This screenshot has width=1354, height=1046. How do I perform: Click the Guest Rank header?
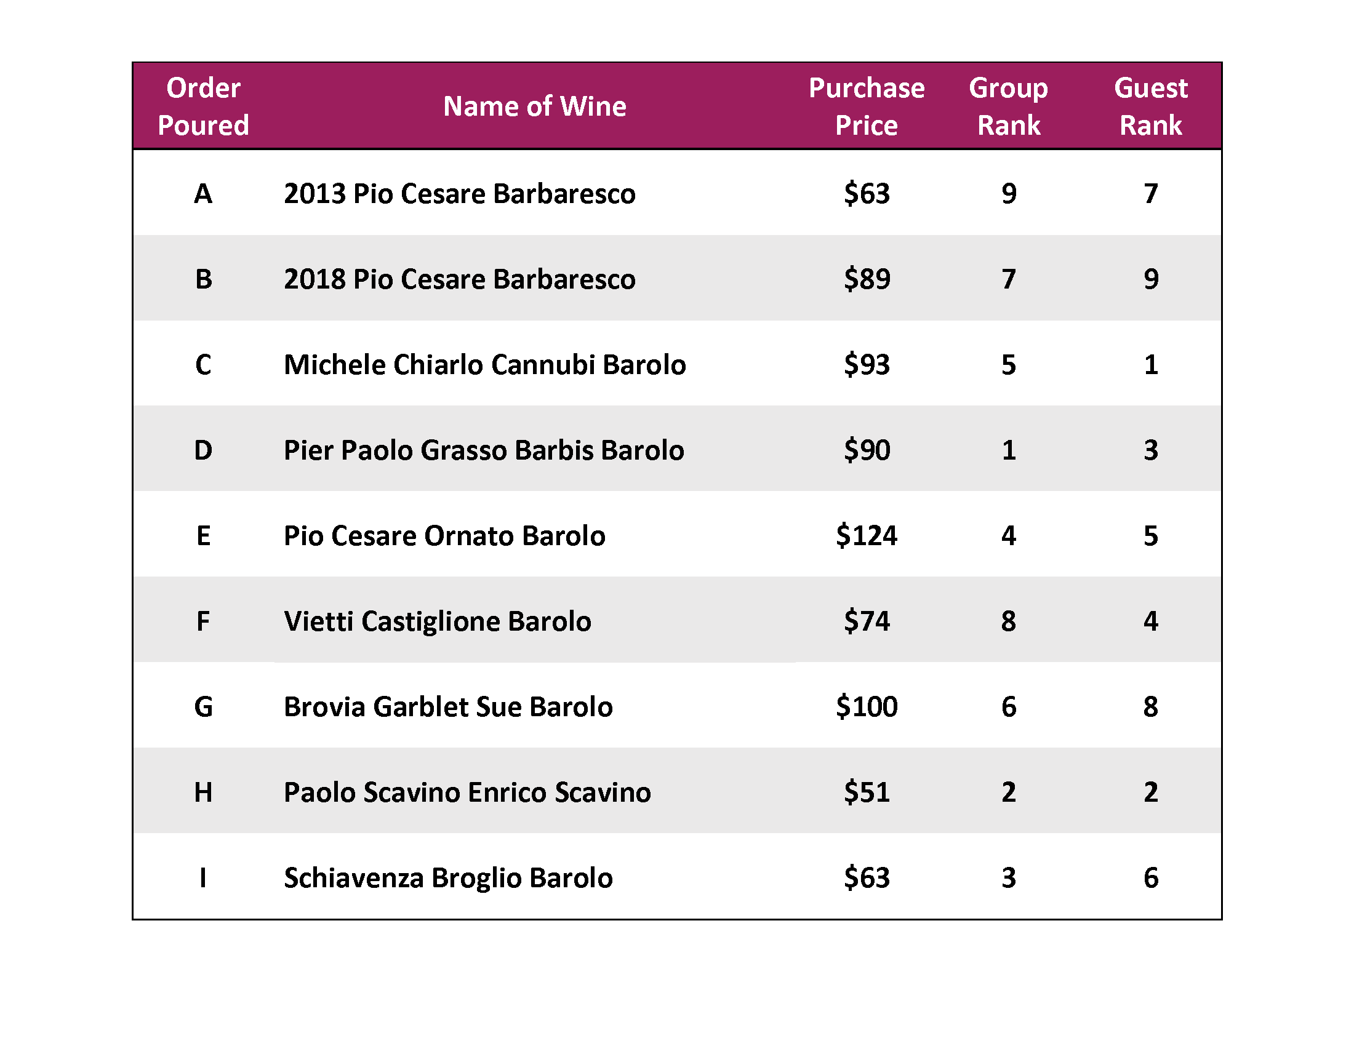(x=1151, y=106)
